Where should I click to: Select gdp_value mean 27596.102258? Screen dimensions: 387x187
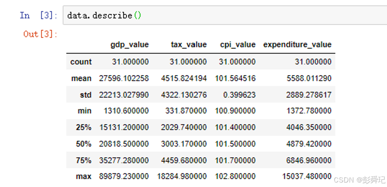tap(124, 78)
